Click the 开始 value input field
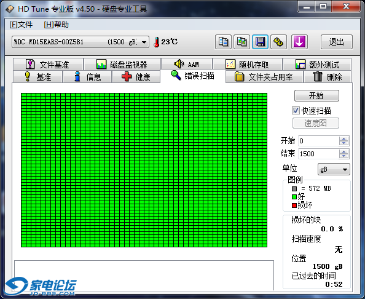The height and width of the screenshot is (299, 365). click(318, 141)
